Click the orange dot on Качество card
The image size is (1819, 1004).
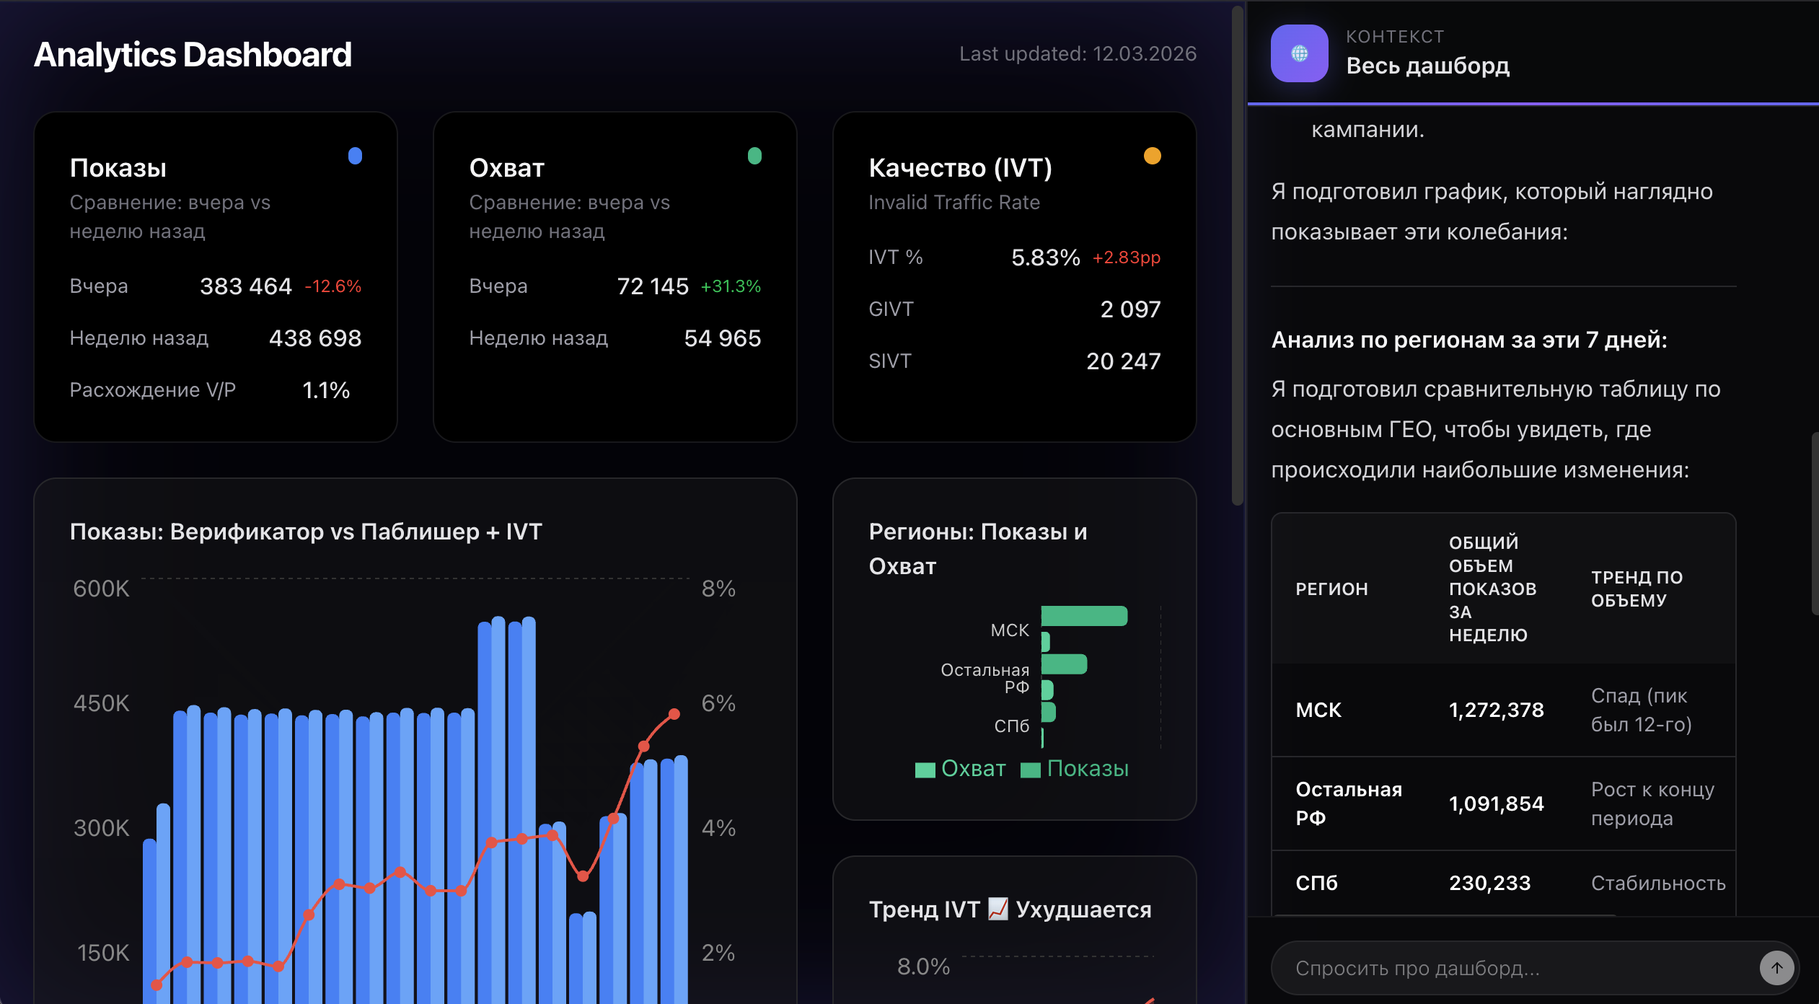pos(1152,156)
